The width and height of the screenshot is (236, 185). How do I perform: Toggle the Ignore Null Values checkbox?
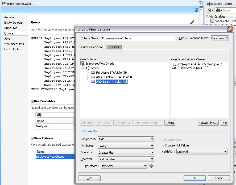click(x=164, y=145)
